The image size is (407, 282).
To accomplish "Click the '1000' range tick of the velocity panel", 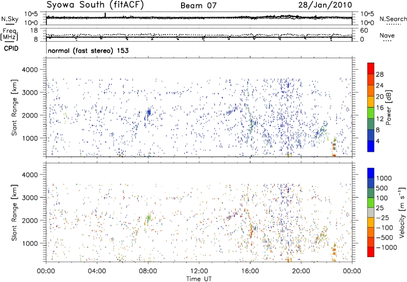I will click(x=30, y=243).
